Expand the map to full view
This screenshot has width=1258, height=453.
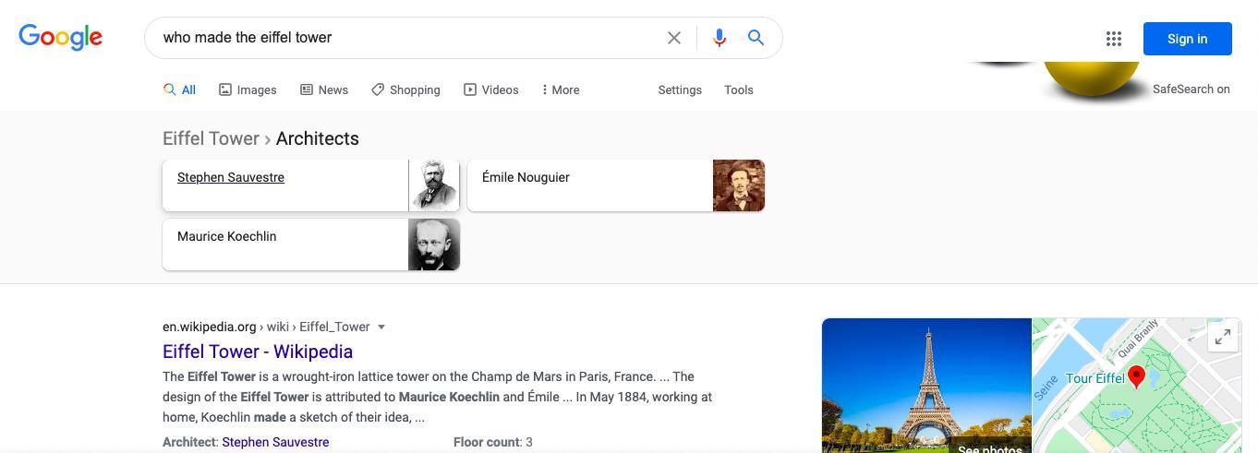pyautogui.click(x=1222, y=338)
